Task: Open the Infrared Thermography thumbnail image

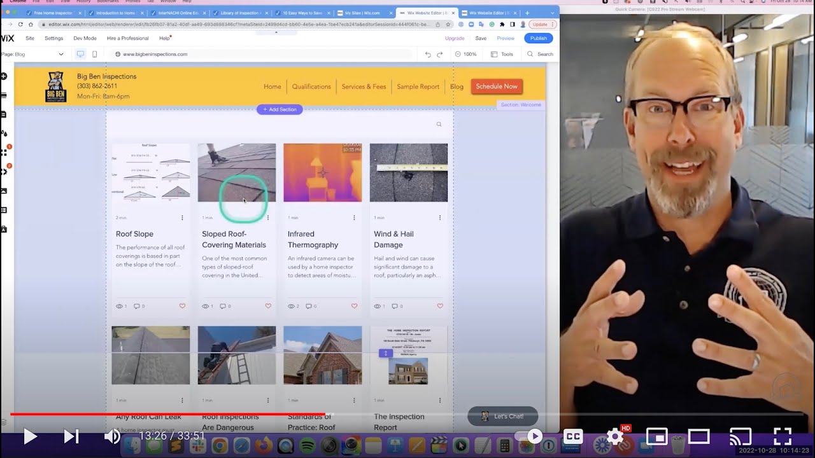Action: 322,172
